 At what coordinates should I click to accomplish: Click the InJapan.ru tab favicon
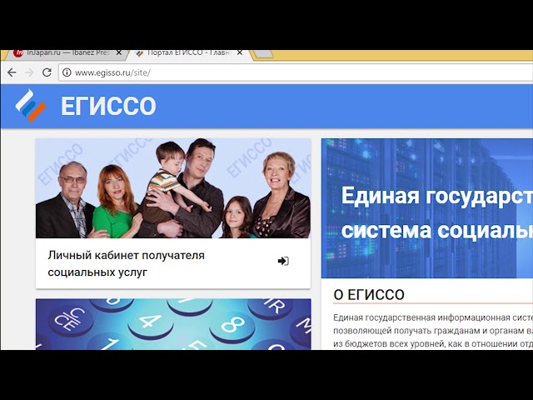coord(18,53)
